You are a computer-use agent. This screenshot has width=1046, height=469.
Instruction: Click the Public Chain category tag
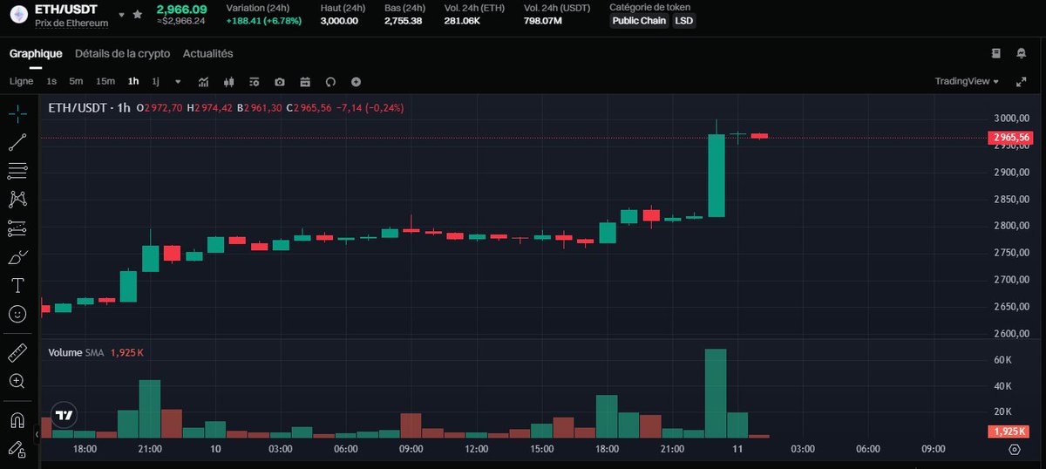click(639, 20)
